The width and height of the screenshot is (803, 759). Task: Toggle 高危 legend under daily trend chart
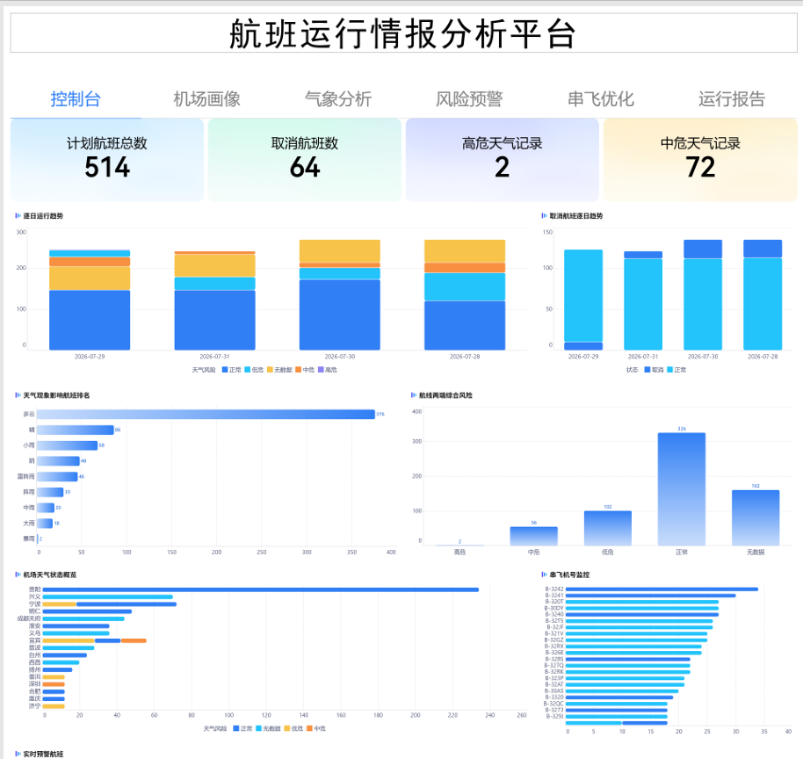coord(328,370)
